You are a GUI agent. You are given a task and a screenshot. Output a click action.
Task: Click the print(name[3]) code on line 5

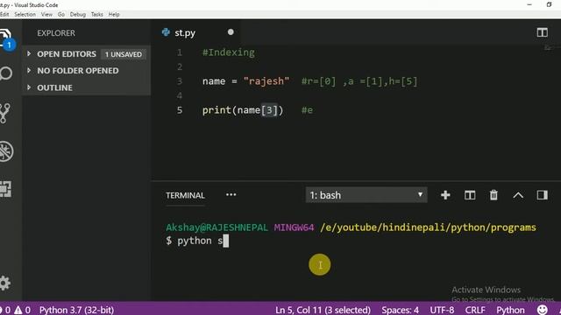[x=243, y=110]
